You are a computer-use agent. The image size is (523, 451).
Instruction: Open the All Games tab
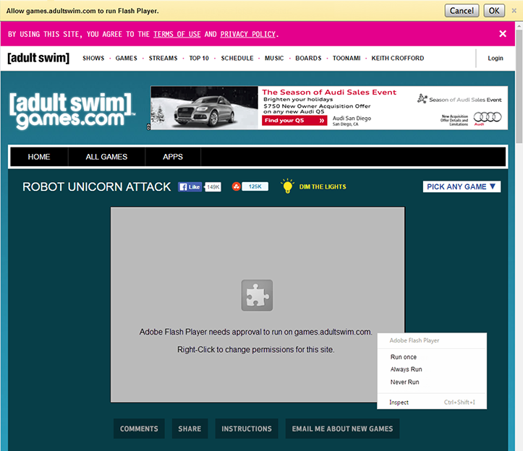[x=106, y=157]
